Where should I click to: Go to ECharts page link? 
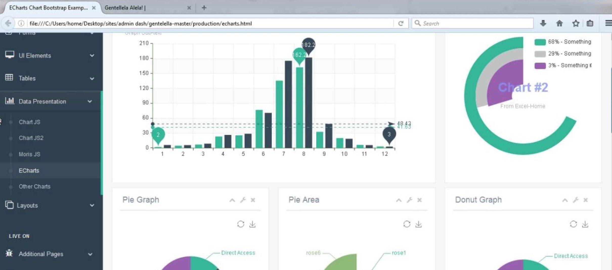click(29, 171)
